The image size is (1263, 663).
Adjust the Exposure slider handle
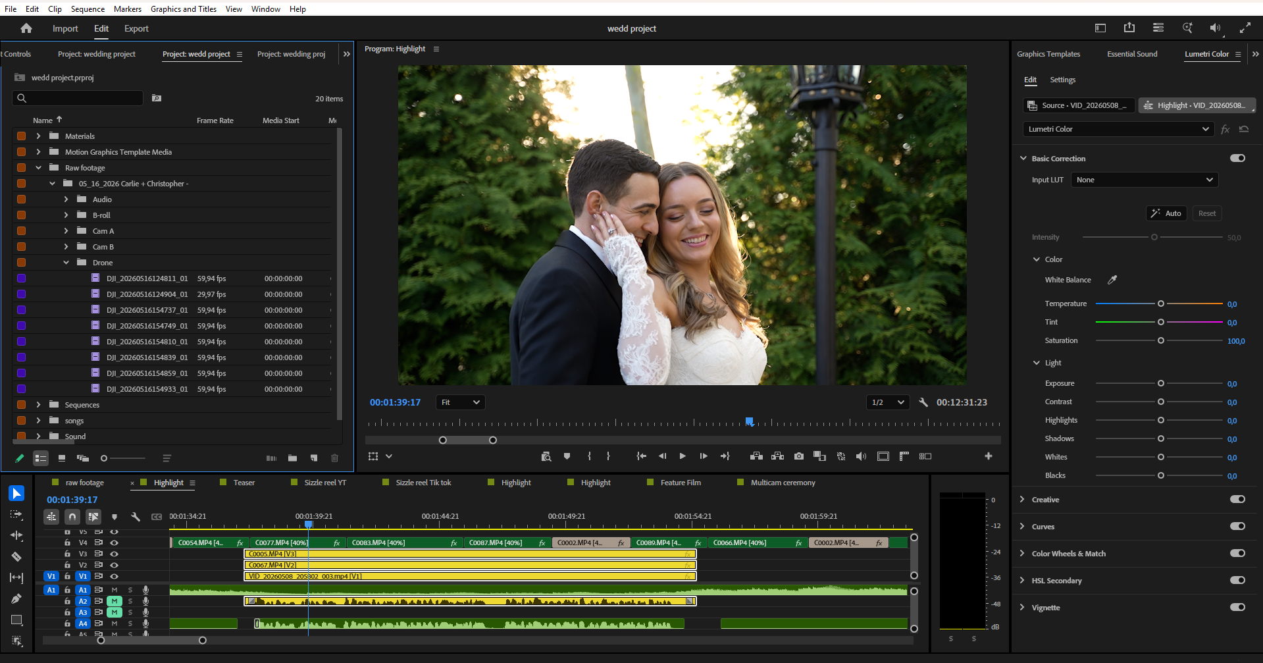coord(1161,383)
